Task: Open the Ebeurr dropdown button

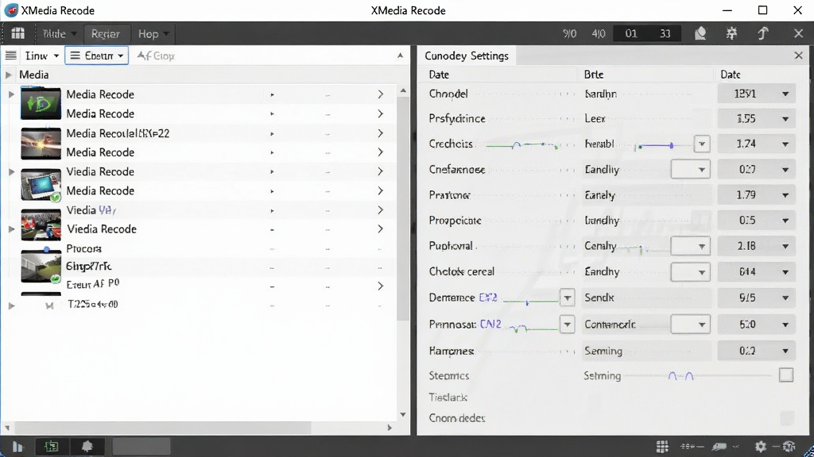Action: [96, 56]
